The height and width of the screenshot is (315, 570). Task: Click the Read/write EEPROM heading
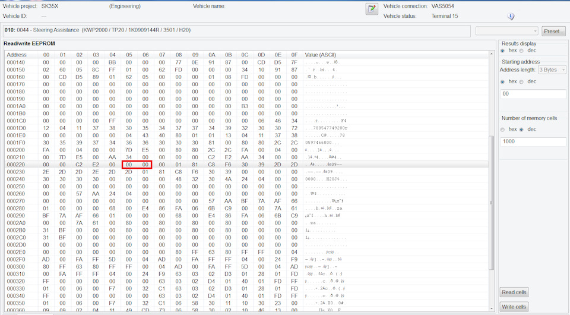coord(30,43)
